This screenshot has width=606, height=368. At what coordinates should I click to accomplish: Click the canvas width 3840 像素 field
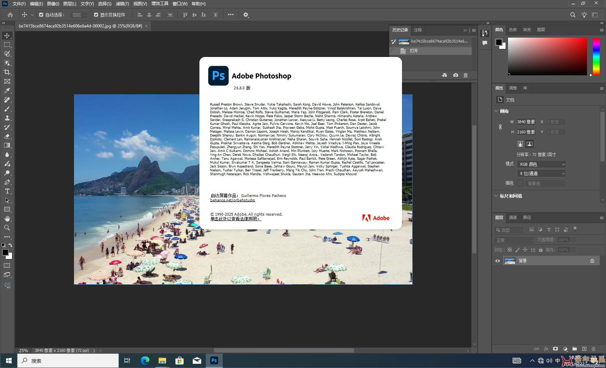tap(526, 122)
